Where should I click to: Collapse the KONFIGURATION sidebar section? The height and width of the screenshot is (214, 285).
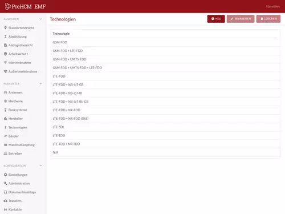pos(40,165)
